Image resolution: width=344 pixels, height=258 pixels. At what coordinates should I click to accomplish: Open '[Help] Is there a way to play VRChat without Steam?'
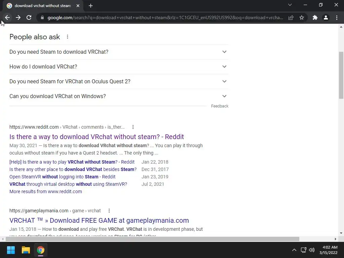pos(72,162)
